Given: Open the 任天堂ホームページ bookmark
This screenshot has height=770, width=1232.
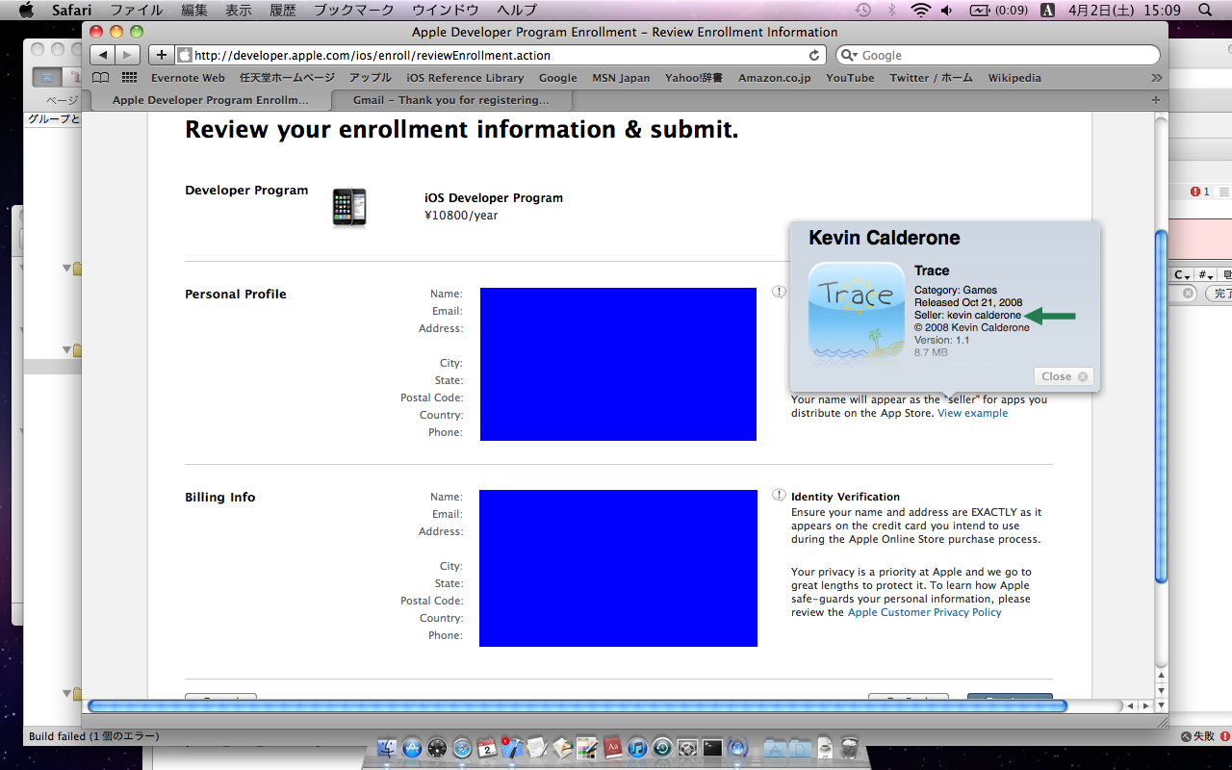Looking at the screenshot, I should [x=287, y=78].
